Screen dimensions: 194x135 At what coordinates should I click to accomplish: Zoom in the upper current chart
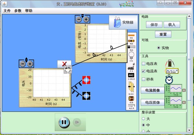86,19
